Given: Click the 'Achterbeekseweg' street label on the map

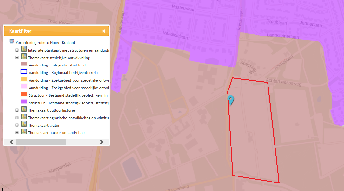Looking at the screenshot, I should coord(284,82).
